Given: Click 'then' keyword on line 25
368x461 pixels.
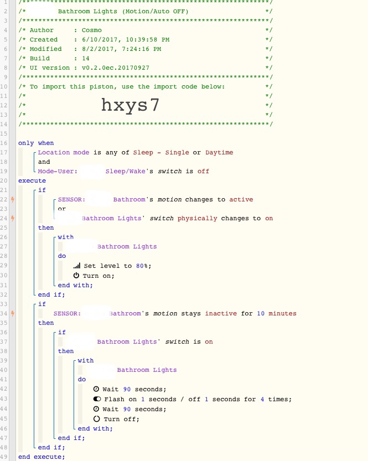Looking at the screenshot, I should tap(46, 227).
